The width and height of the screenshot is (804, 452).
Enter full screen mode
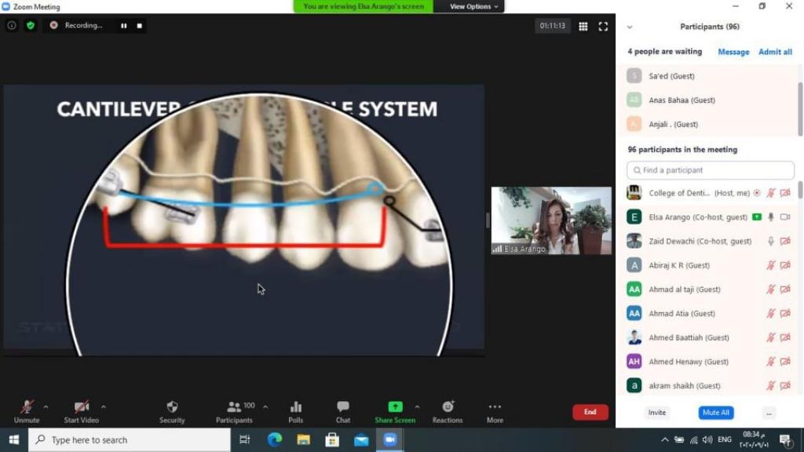click(x=603, y=26)
